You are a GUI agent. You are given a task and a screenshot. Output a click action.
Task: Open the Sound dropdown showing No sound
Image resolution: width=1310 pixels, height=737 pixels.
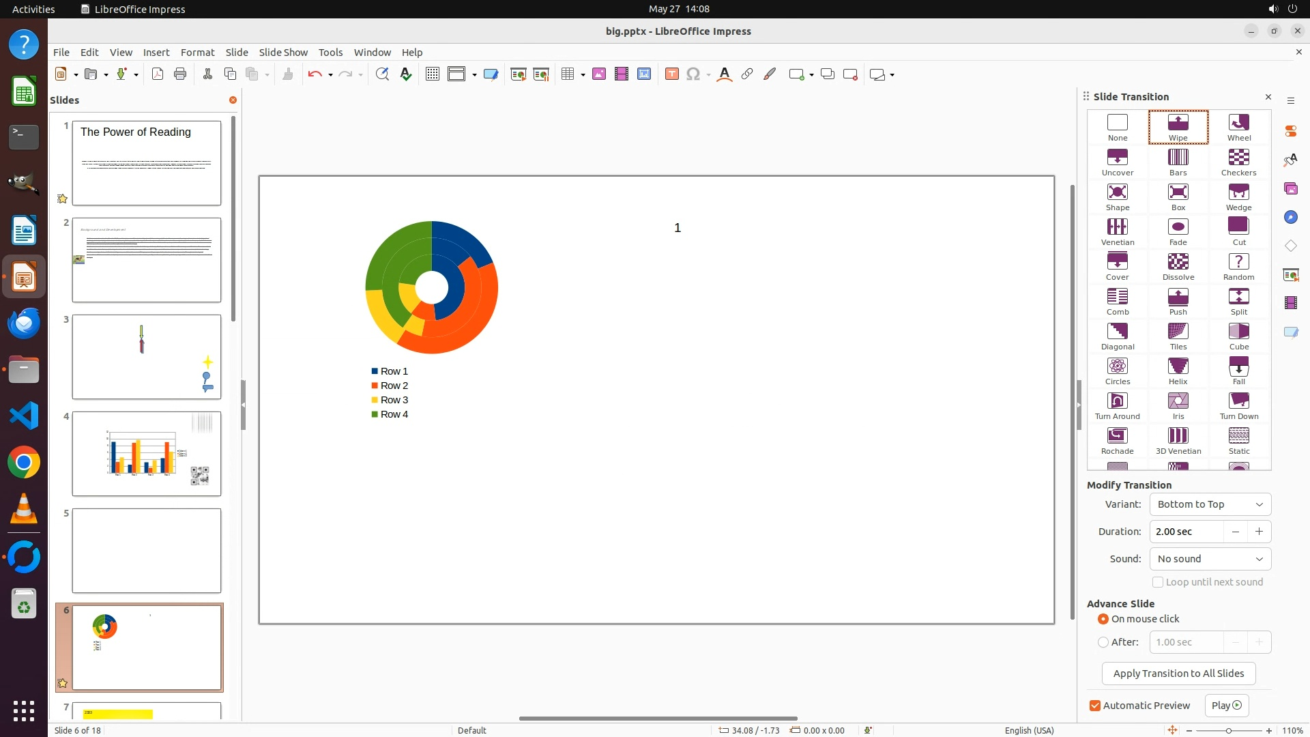click(1210, 559)
